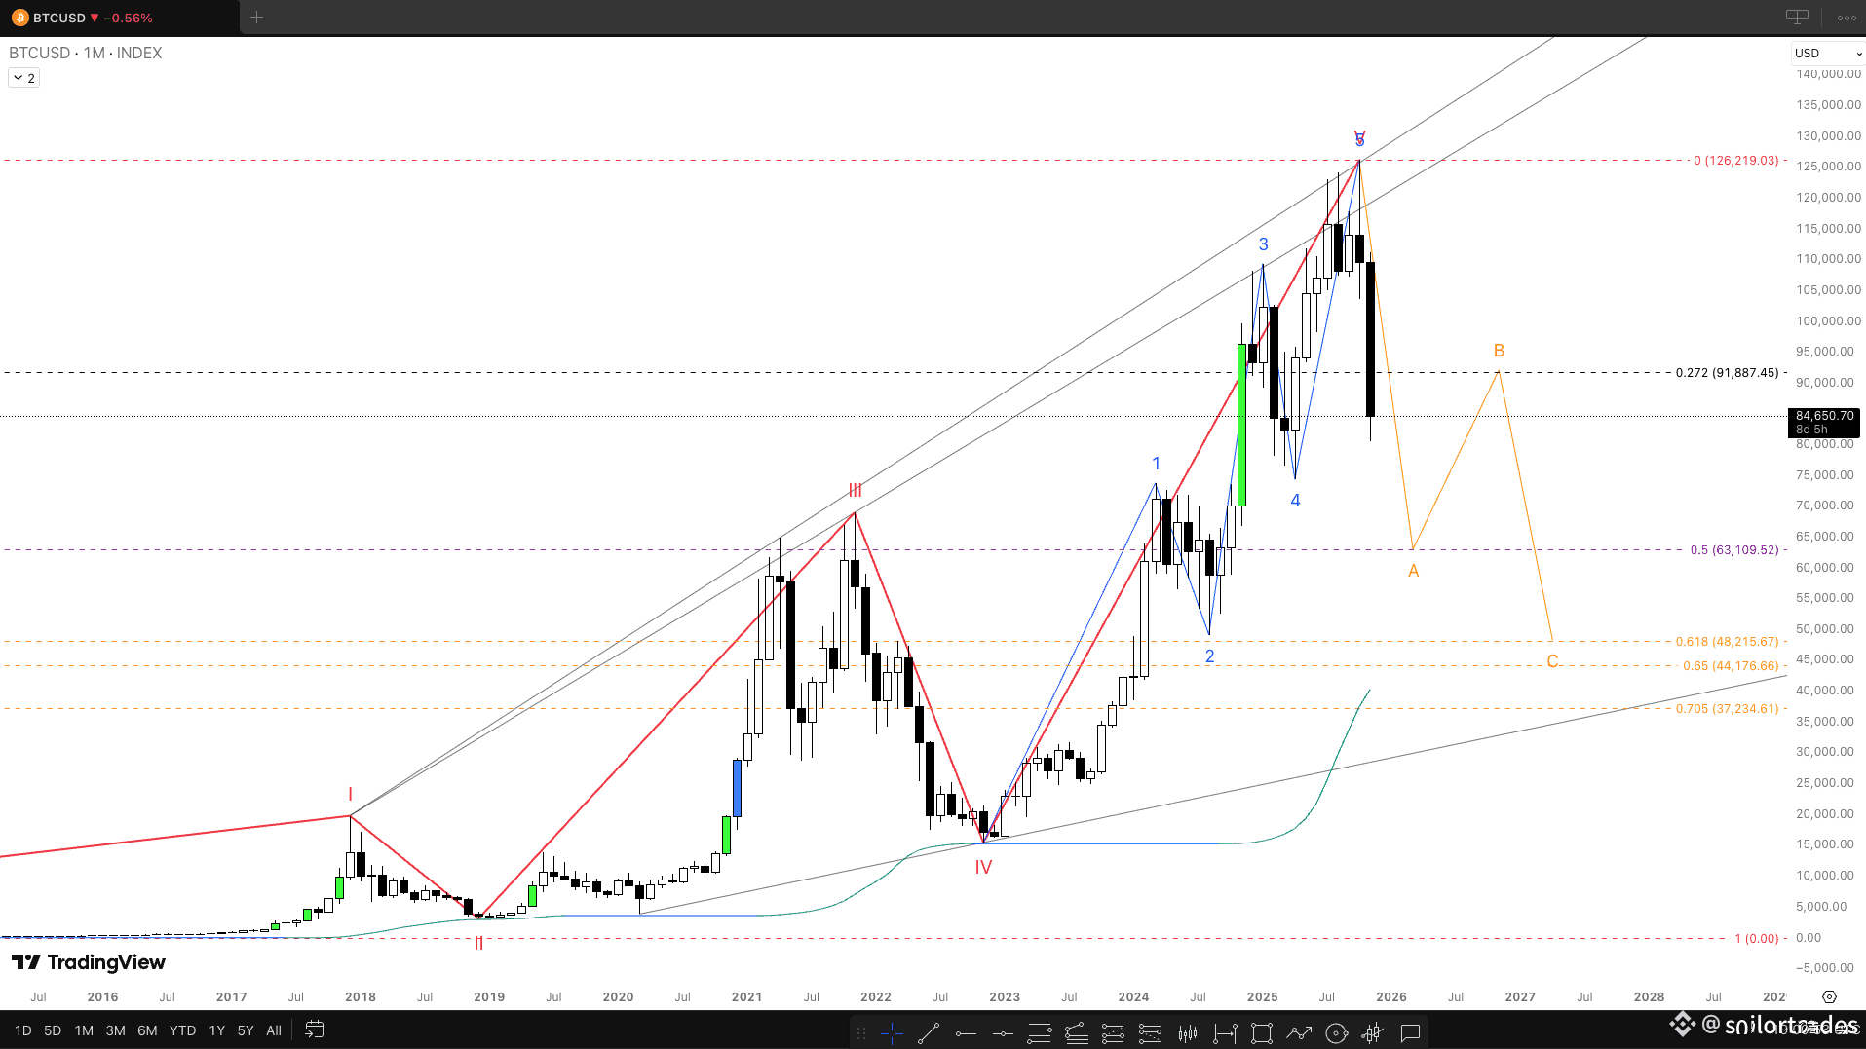
Task: Click the red wave IV label
Action: click(983, 867)
